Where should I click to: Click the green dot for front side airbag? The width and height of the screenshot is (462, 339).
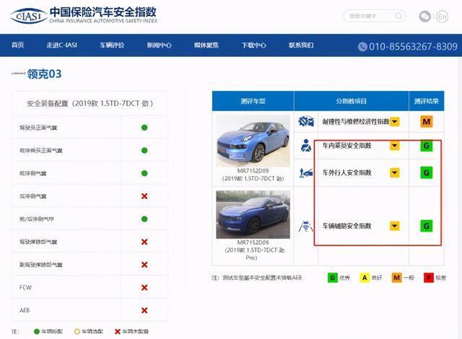pos(144,173)
